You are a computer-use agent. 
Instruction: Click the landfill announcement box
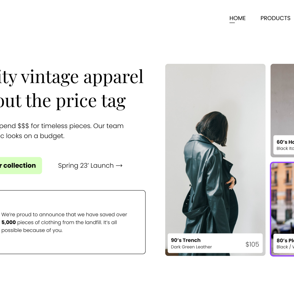pyautogui.click(x=73, y=222)
